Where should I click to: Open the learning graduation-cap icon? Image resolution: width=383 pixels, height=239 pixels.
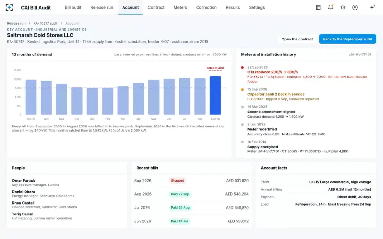pos(343,7)
